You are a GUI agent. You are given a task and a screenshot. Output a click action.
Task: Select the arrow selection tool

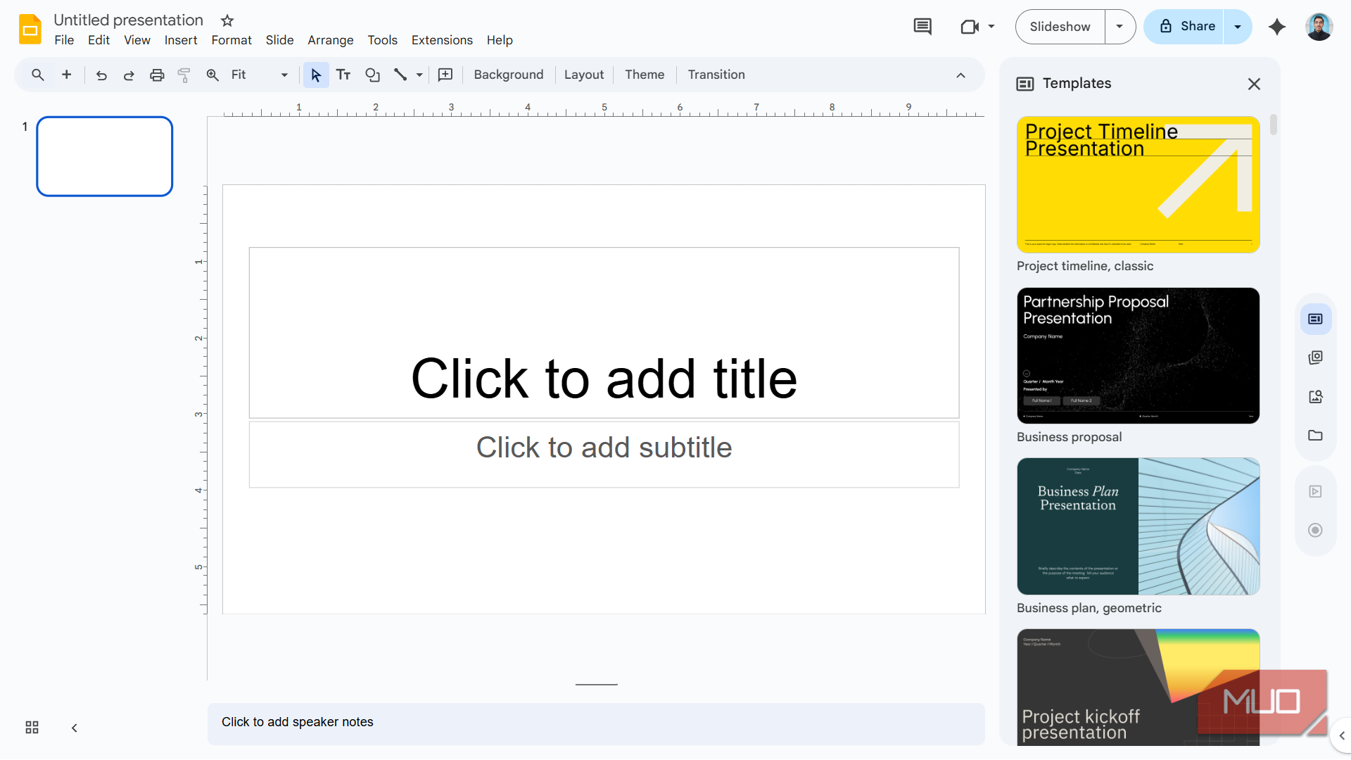pos(315,75)
